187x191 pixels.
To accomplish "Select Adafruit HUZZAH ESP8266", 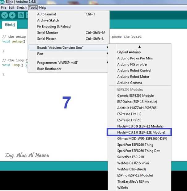I will point(140,108).
